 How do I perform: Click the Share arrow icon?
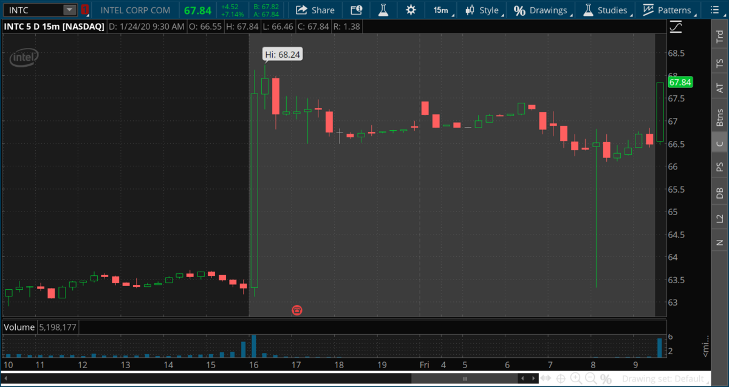[301, 10]
